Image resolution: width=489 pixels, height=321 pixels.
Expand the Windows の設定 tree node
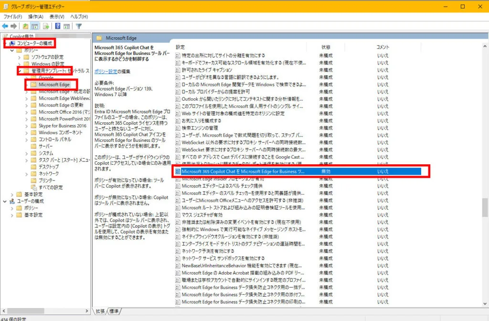coord(19,64)
